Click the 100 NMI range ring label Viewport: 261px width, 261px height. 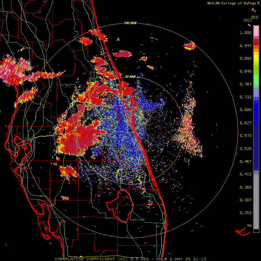pos(130,23)
